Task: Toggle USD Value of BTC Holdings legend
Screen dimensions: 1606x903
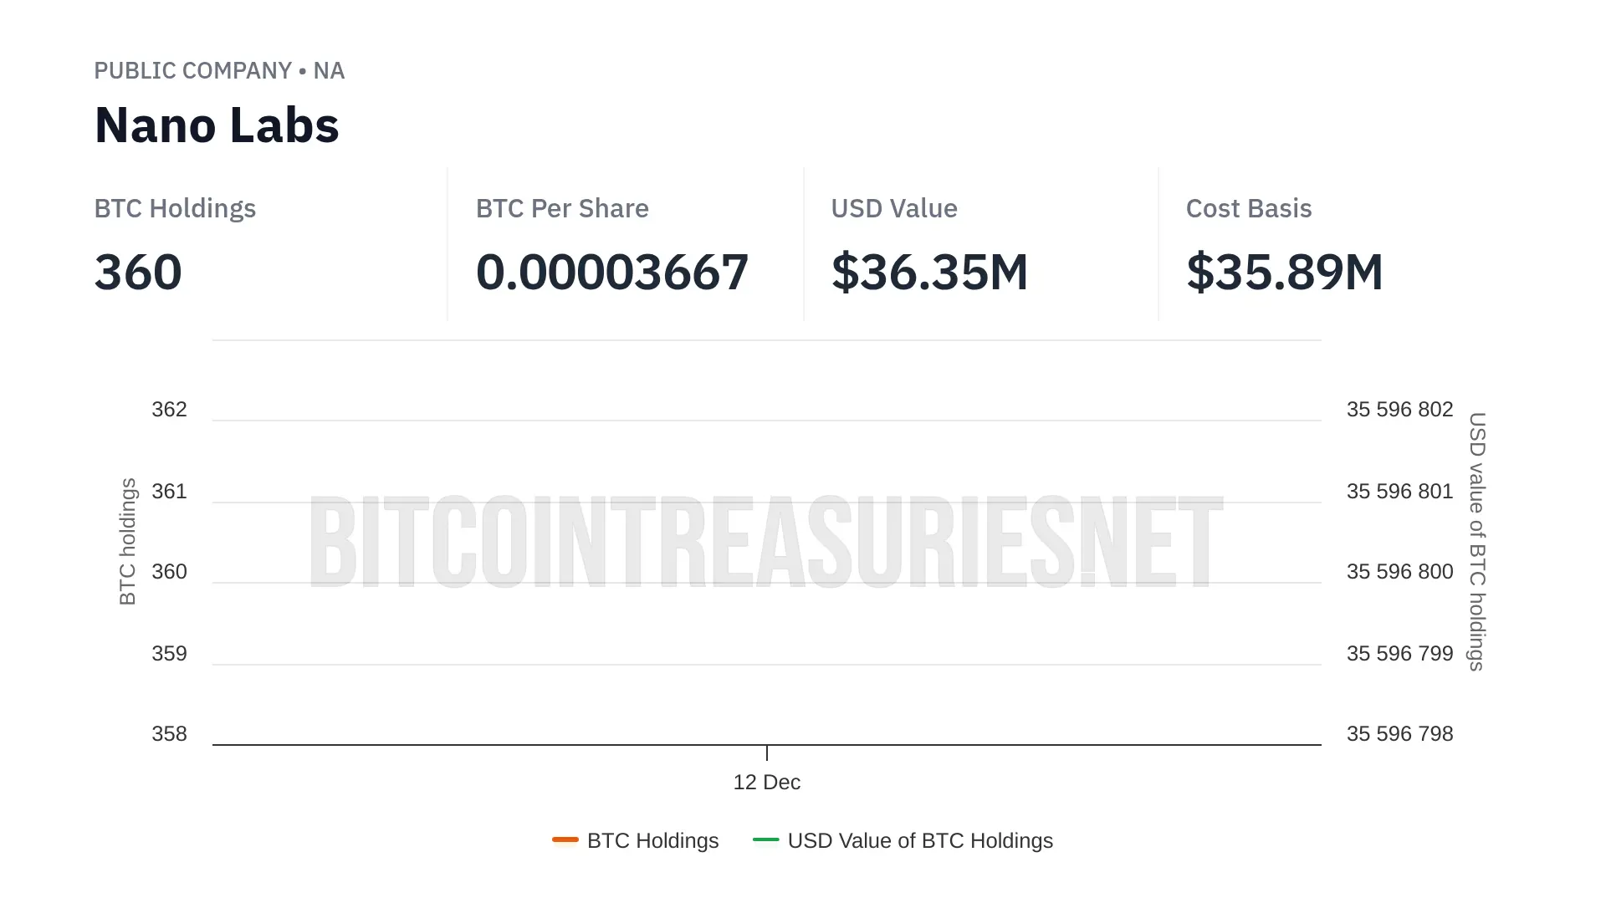Action: pyautogui.click(x=919, y=840)
